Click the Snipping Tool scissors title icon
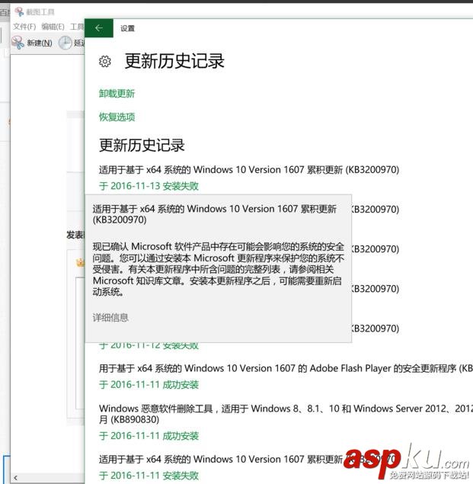The width and height of the screenshot is (473, 484). pyautogui.click(x=19, y=11)
